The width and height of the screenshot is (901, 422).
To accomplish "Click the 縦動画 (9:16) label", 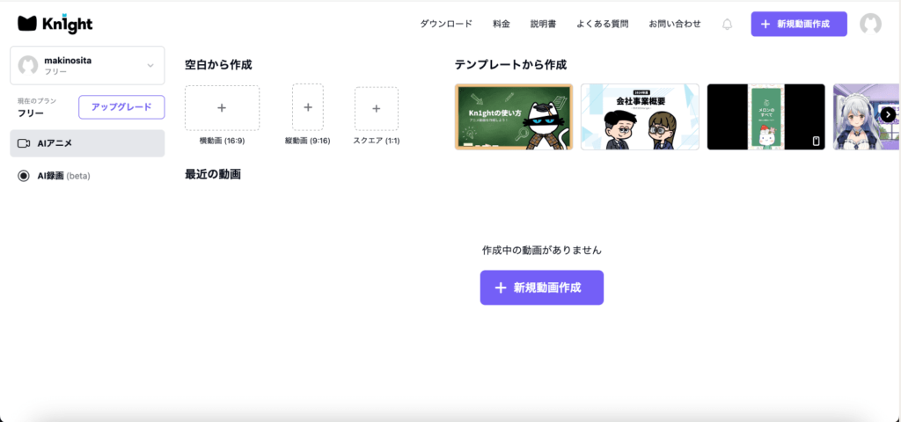I will (x=307, y=141).
